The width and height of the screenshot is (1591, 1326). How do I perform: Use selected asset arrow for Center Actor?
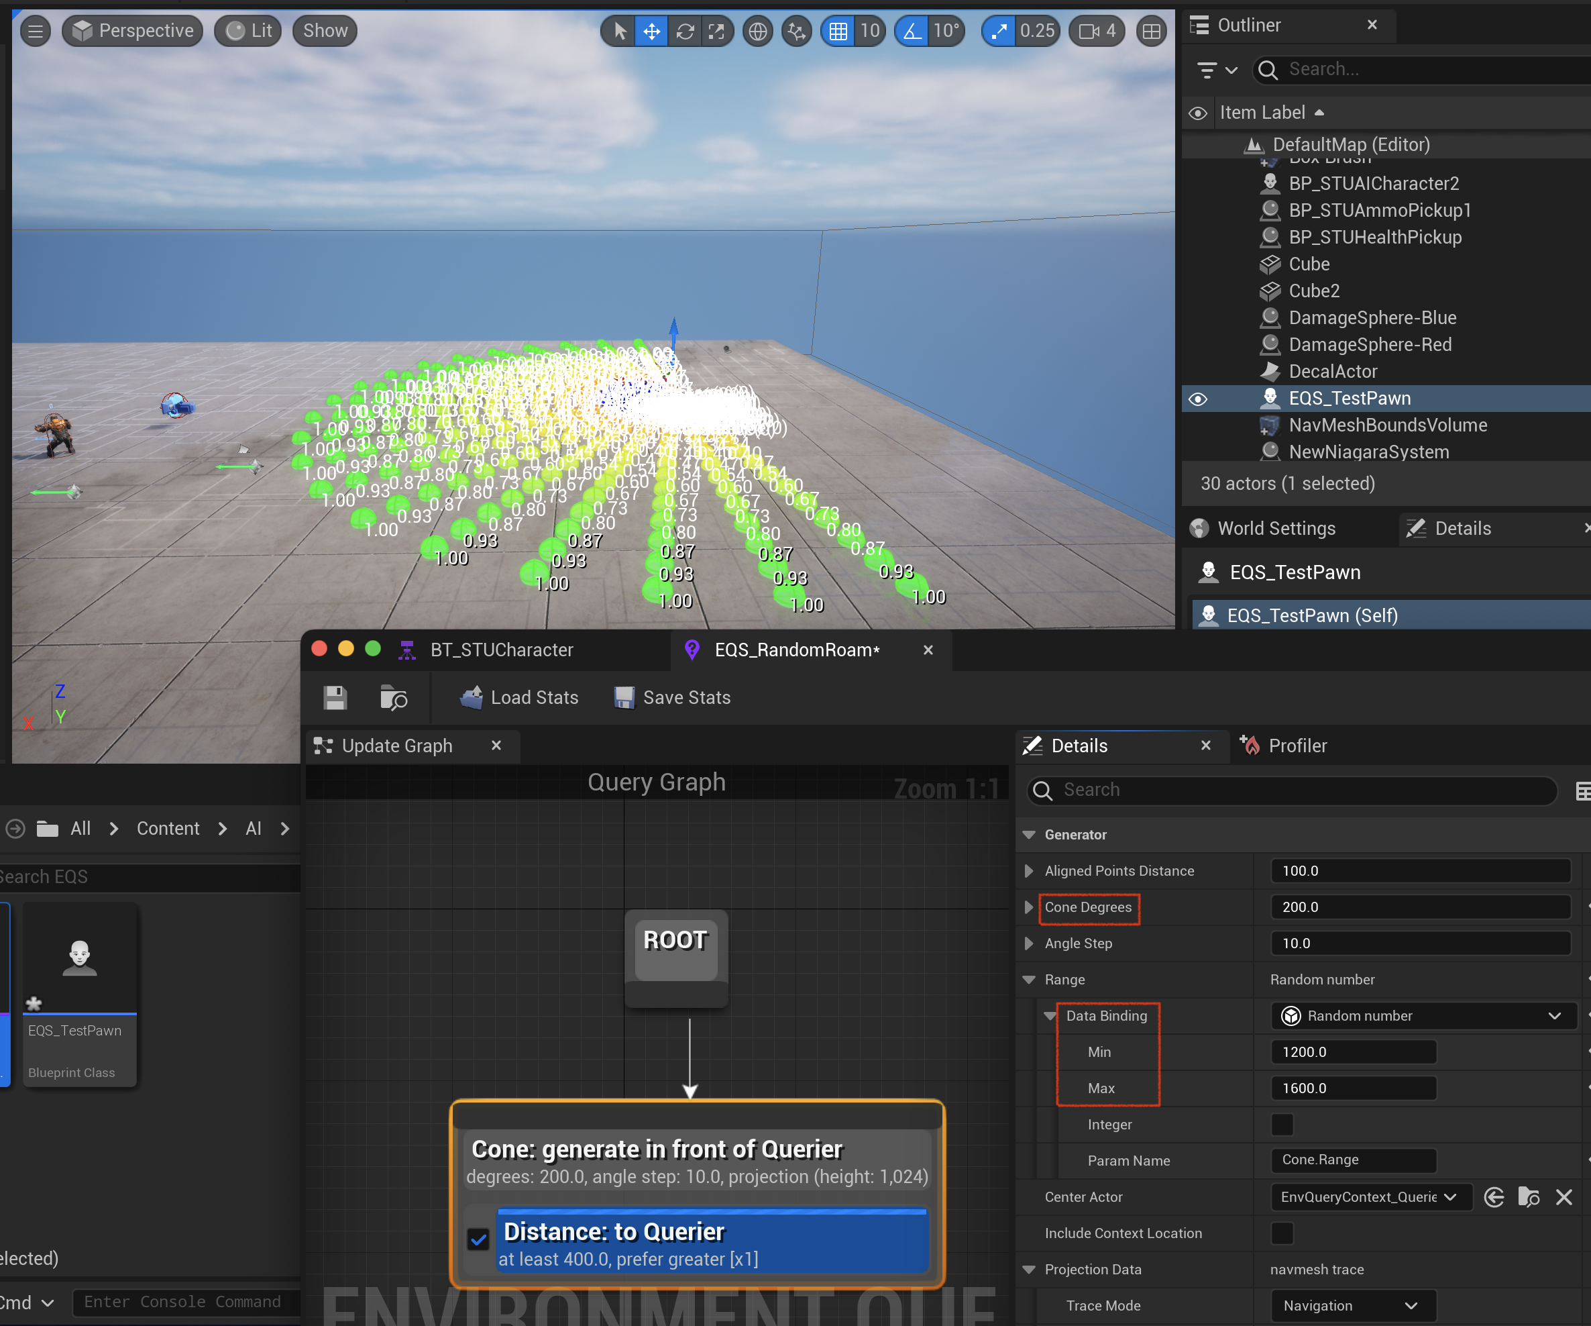tap(1494, 1197)
